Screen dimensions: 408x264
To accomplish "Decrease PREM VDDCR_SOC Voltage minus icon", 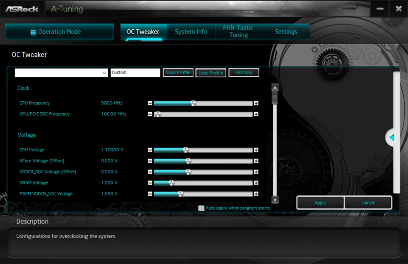I will (x=150, y=194).
